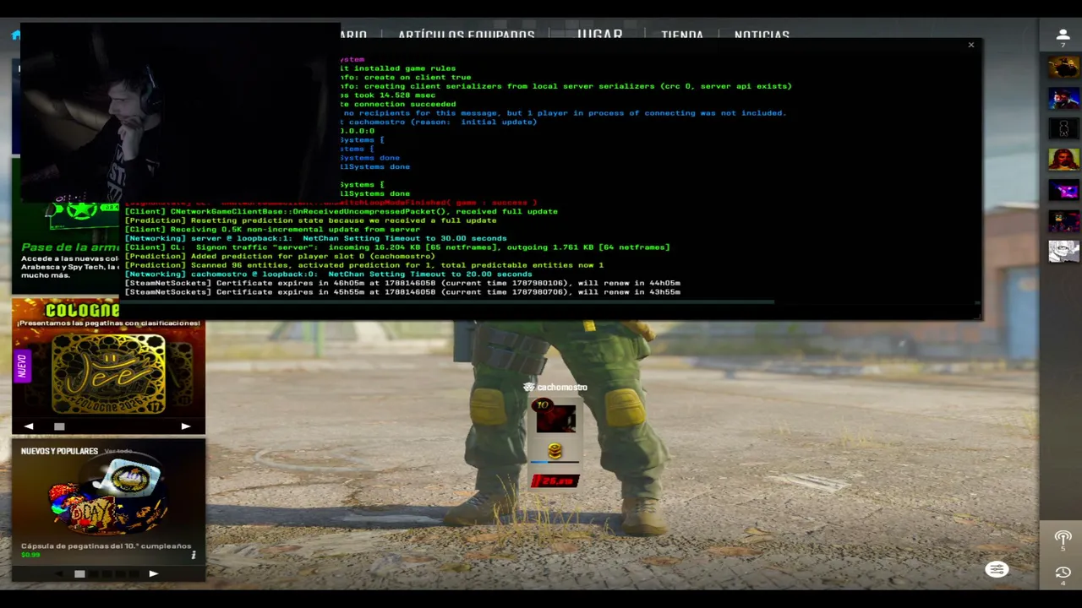Viewport: 1082px width, 608px height.
Task: Select the Cologne carousel page indicator
Action: click(59, 426)
